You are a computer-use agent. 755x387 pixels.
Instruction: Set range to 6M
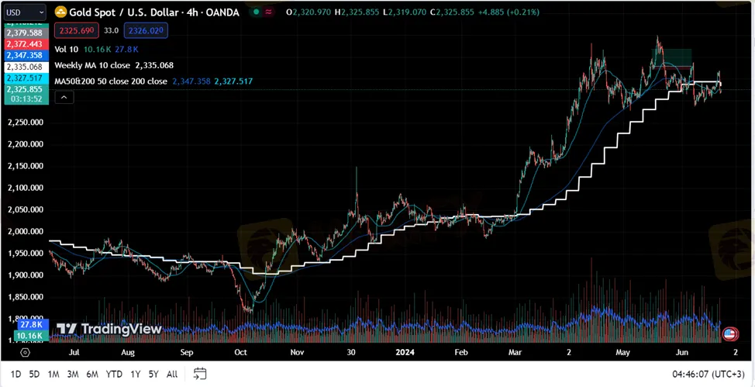pyautogui.click(x=92, y=374)
